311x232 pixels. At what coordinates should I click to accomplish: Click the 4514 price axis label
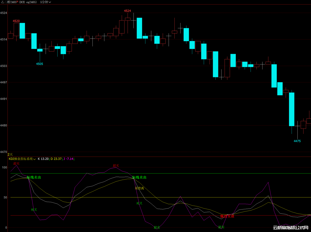4,40
